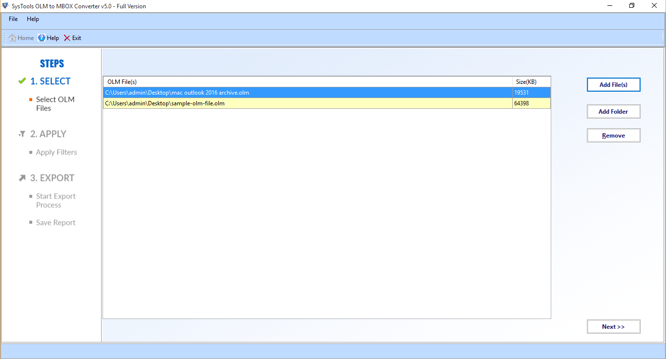Click the red Exit X icon
Image resolution: width=666 pixels, height=359 pixels.
point(67,38)
